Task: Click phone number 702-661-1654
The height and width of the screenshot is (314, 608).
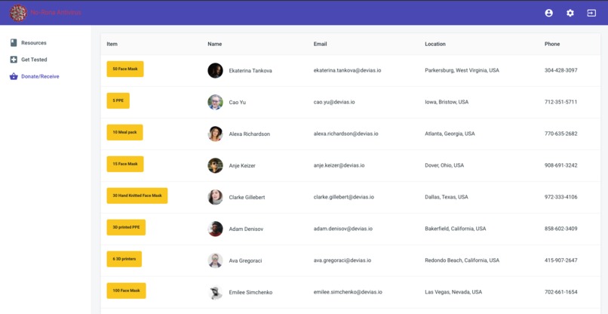Action: point(561,292)
